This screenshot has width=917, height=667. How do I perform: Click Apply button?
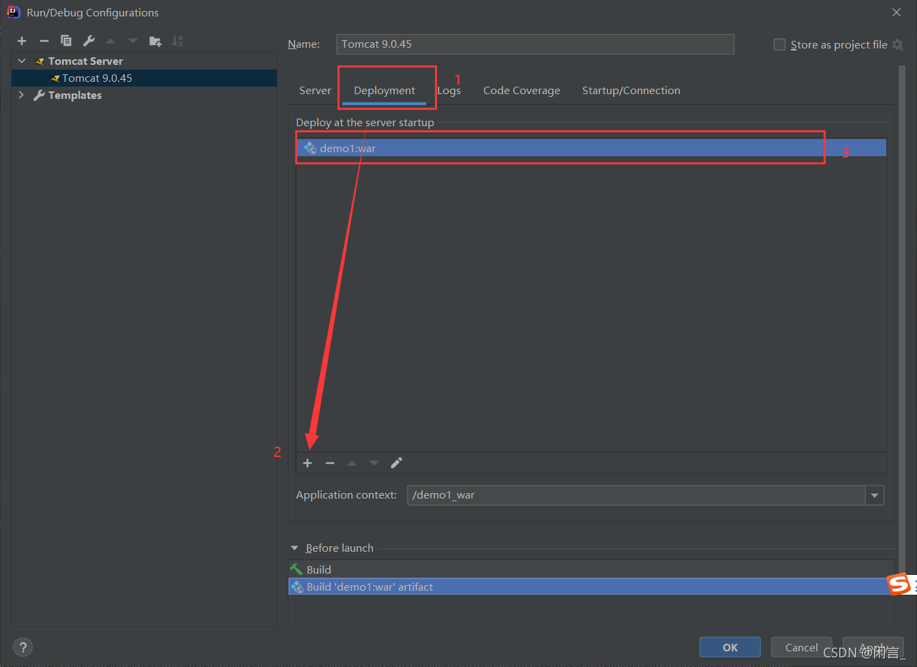[873, 647]
